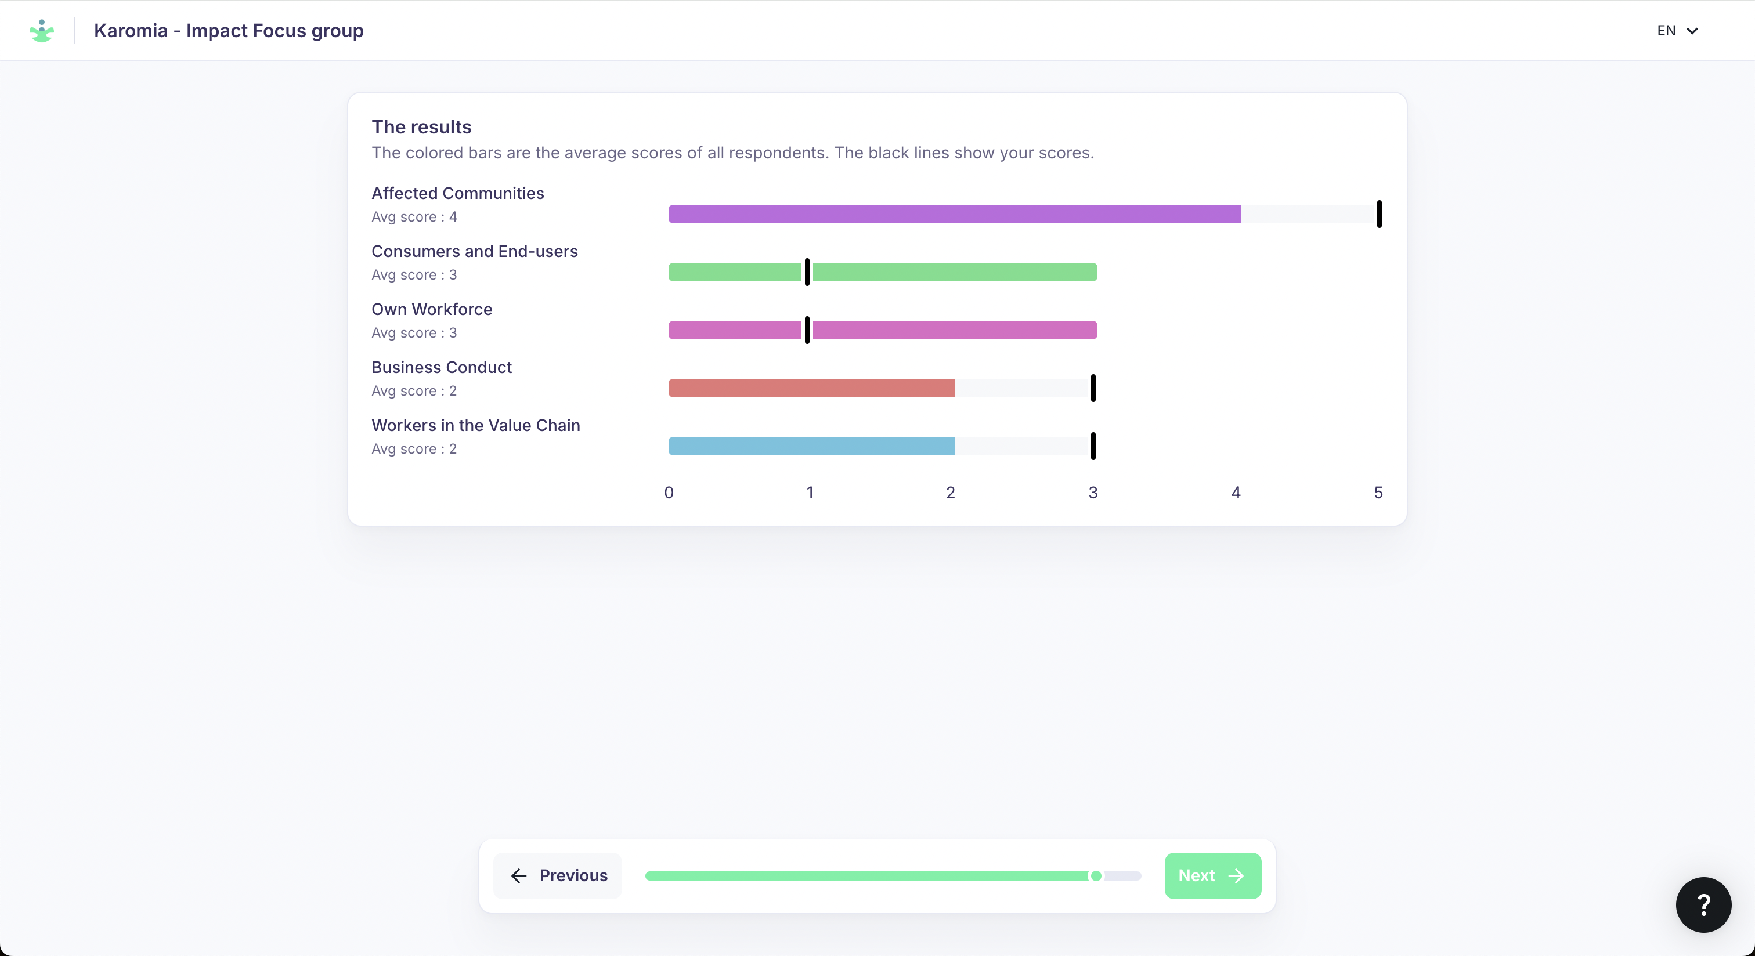Click the red Business Conduct bar
The image size is (1755, 956).
(811, 388)
